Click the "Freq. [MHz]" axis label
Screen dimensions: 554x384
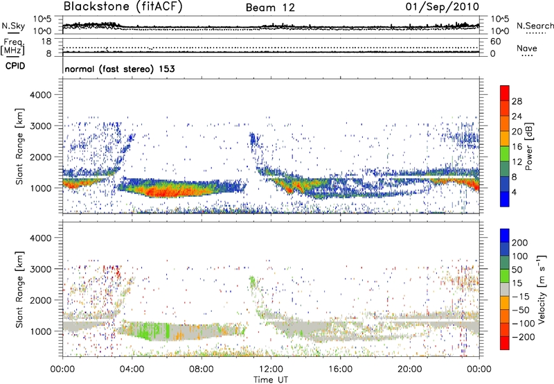tap(13, 47)
